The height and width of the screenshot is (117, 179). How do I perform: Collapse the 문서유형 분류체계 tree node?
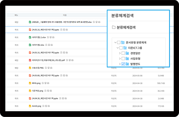115,43
